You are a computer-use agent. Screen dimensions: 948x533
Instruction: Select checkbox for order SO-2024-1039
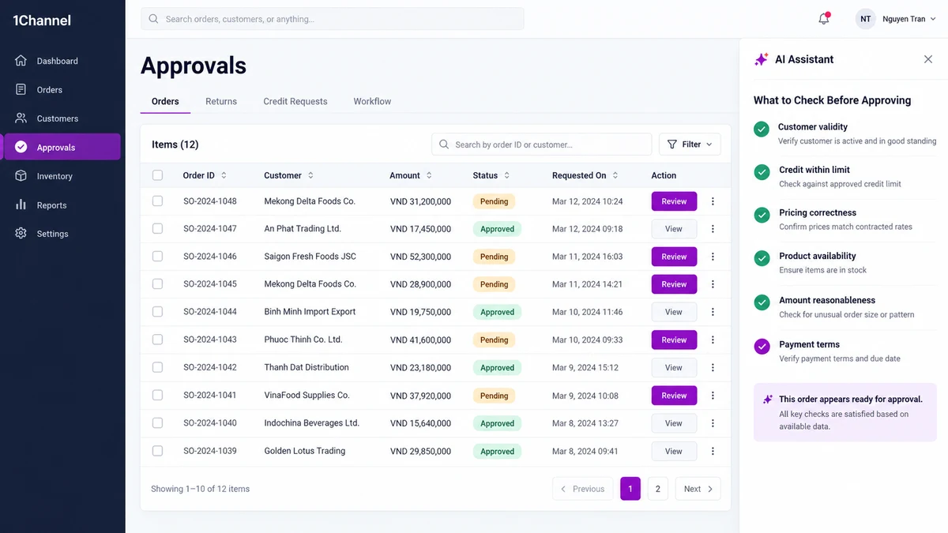click(x=157, y=452)
